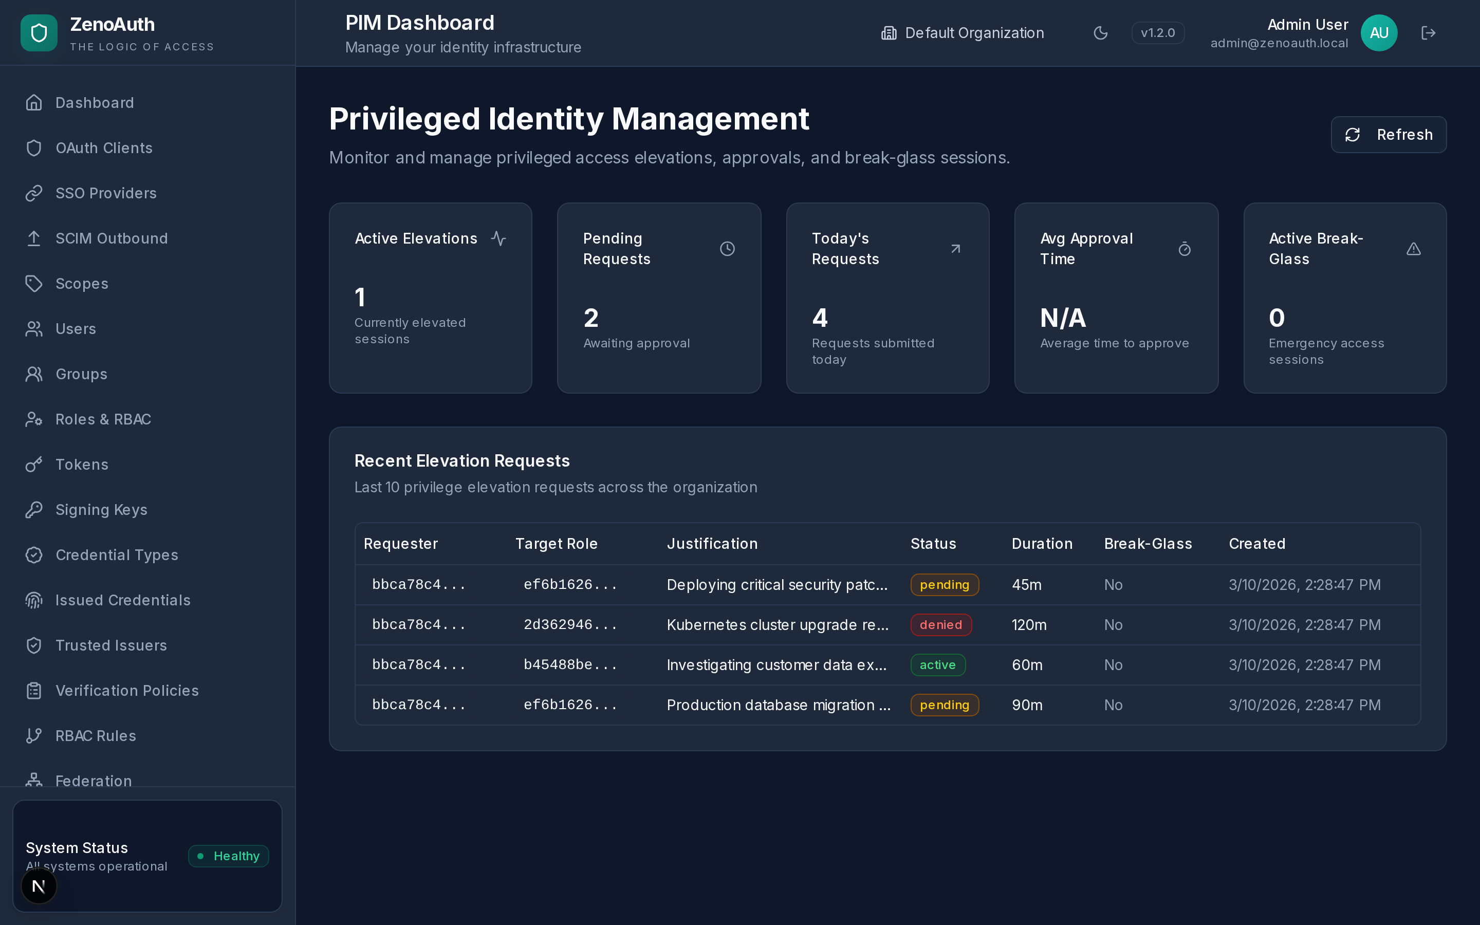
Task: Click the Created column header
Action: [x=1256, y=543]
